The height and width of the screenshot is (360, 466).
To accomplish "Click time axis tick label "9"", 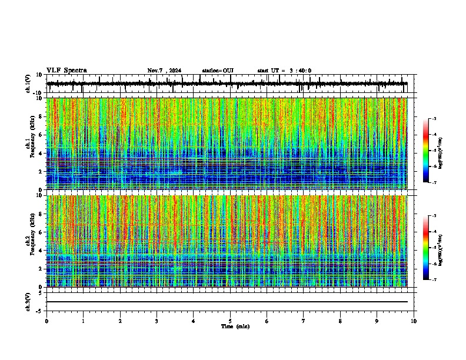I will [377, 321].
